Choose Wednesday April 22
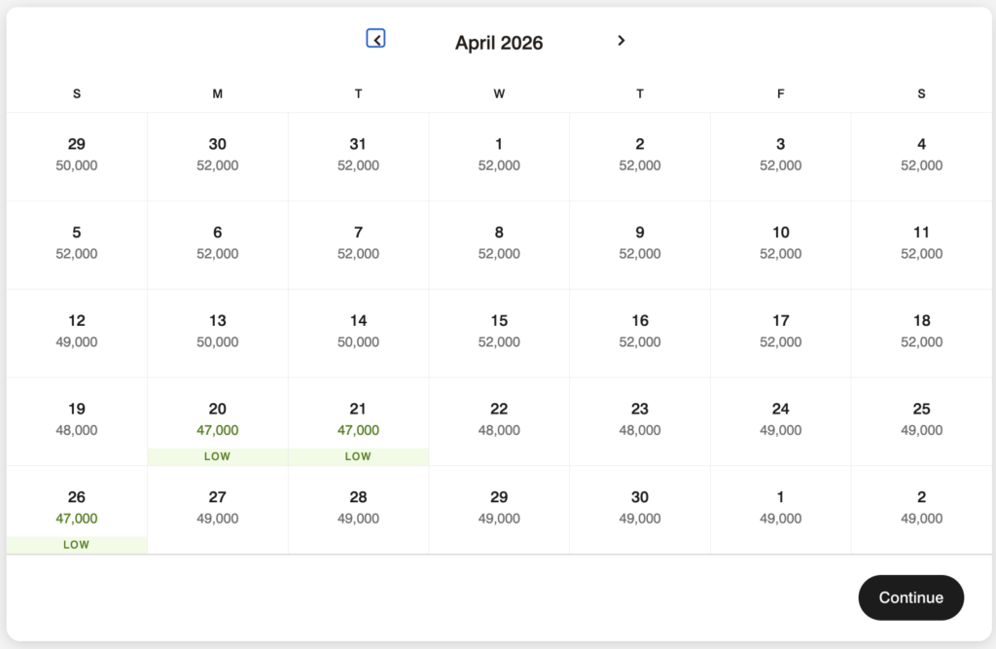 499,419
